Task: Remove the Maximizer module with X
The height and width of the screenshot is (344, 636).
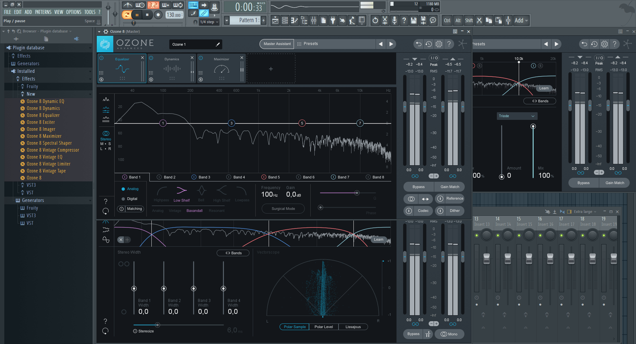Action: coord(242,58)
